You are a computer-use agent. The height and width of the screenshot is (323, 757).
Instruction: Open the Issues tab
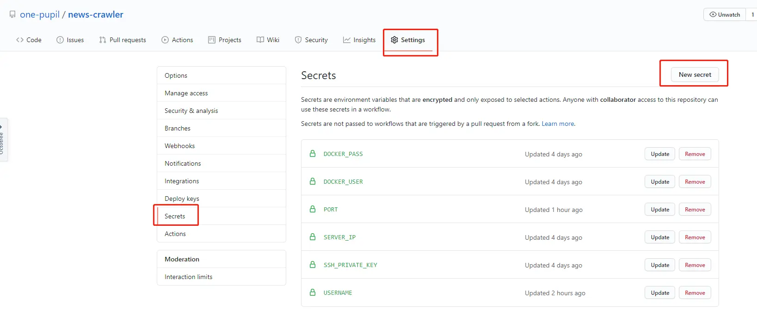(70, 40)
